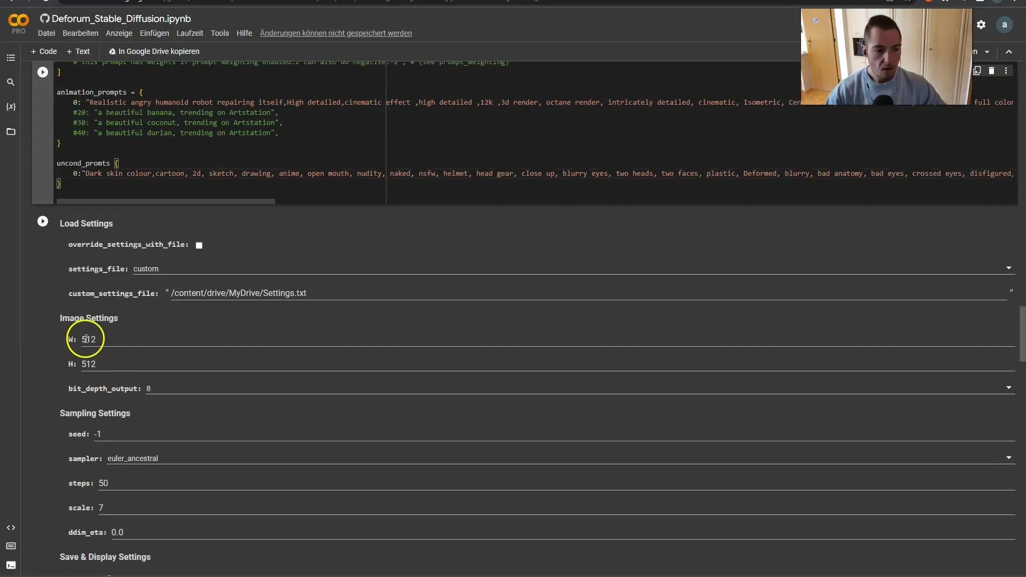Click the code cell horizontal scrollbar
The height and width of the screenshot is (577, 1026).
[x=166, y=201]
